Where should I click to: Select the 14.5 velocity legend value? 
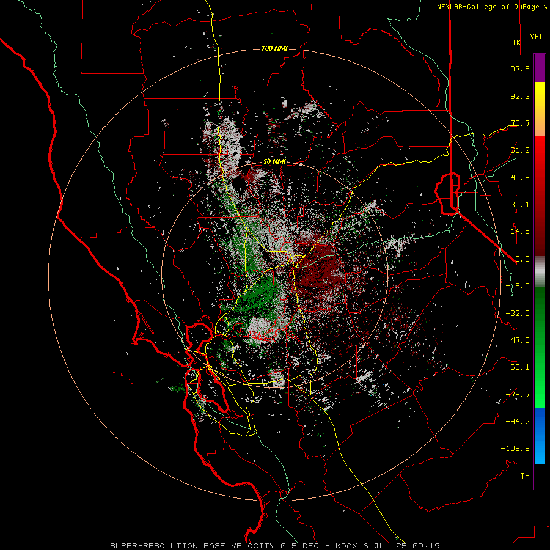(520, 232)
